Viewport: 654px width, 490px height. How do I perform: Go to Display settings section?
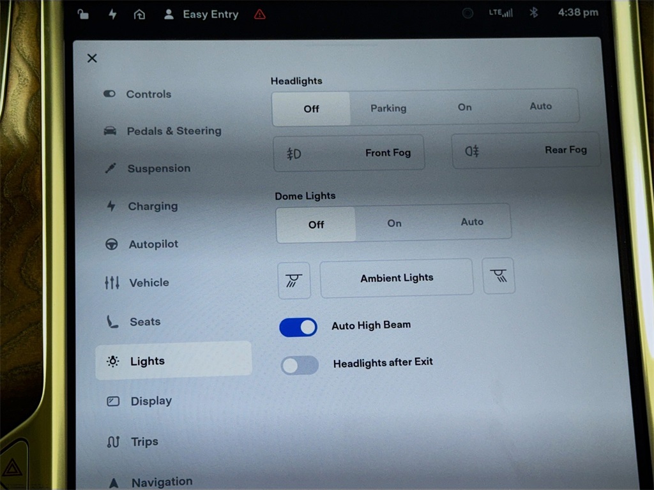[151, 401]
